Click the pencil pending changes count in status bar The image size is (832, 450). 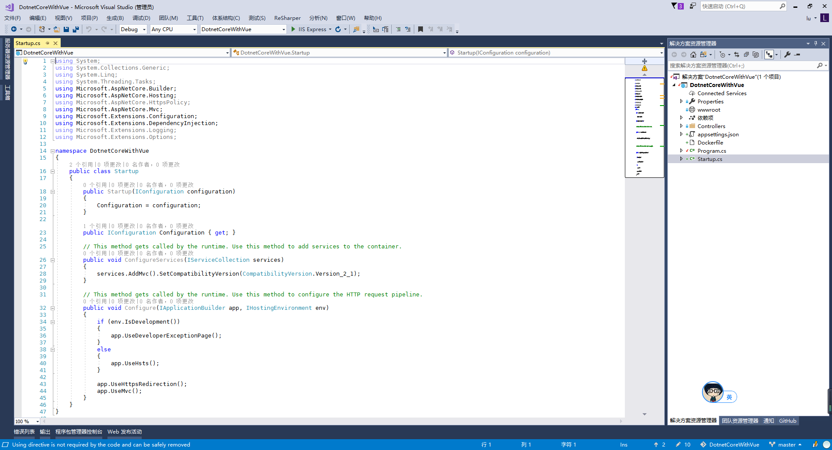[683, 444]
